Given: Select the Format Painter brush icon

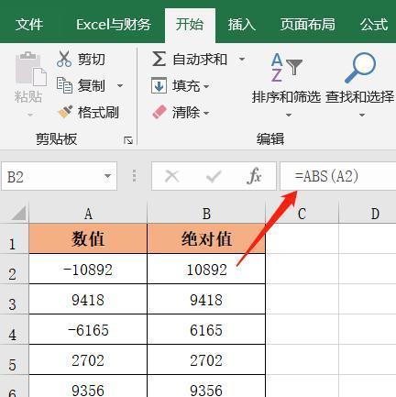Looking at the screenshot, I should (65, 112).
